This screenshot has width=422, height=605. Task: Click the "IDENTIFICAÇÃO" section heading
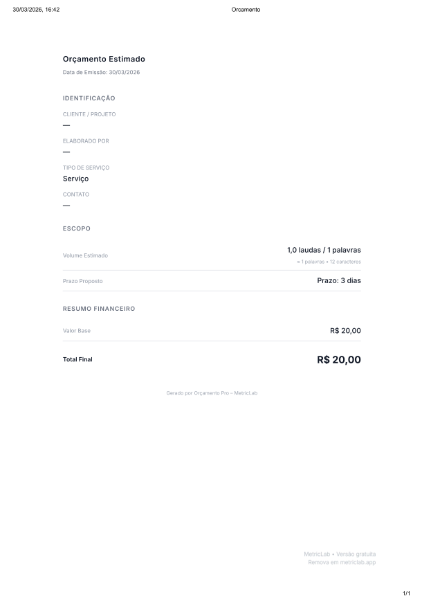click(x=89, y=98)
